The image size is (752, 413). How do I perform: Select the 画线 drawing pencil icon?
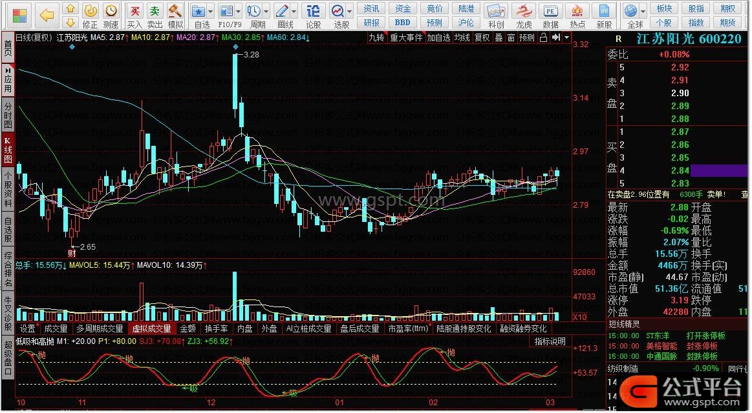[282, 10]
